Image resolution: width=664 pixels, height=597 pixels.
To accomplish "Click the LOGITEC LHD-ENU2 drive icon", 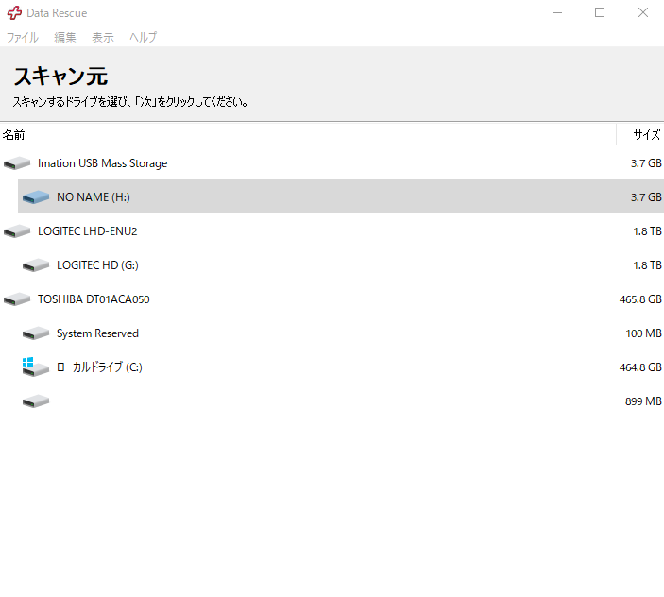I will [x=17, y=231].
